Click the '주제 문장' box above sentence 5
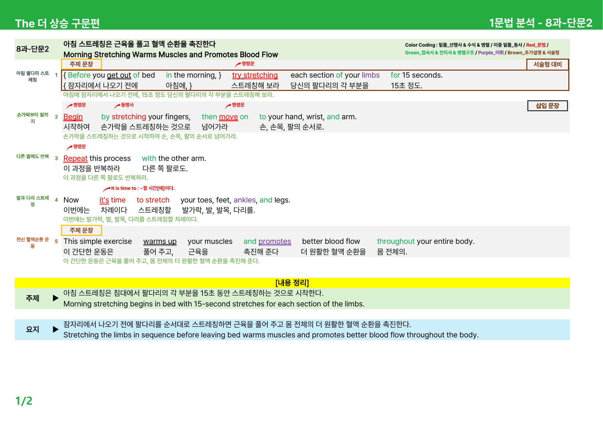 (81, 230)
